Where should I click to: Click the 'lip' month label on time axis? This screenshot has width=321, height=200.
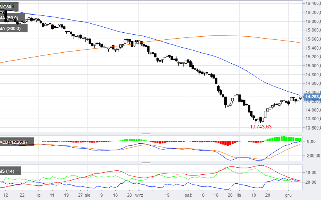pyautogui.click(x=38, y=195)
